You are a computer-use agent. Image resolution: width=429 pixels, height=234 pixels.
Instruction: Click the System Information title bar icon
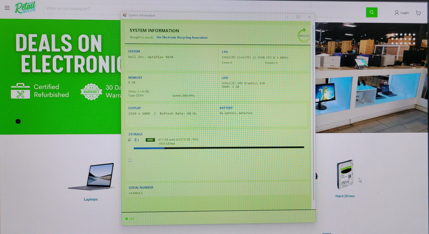pyautogui.click(x=125, y=15)
